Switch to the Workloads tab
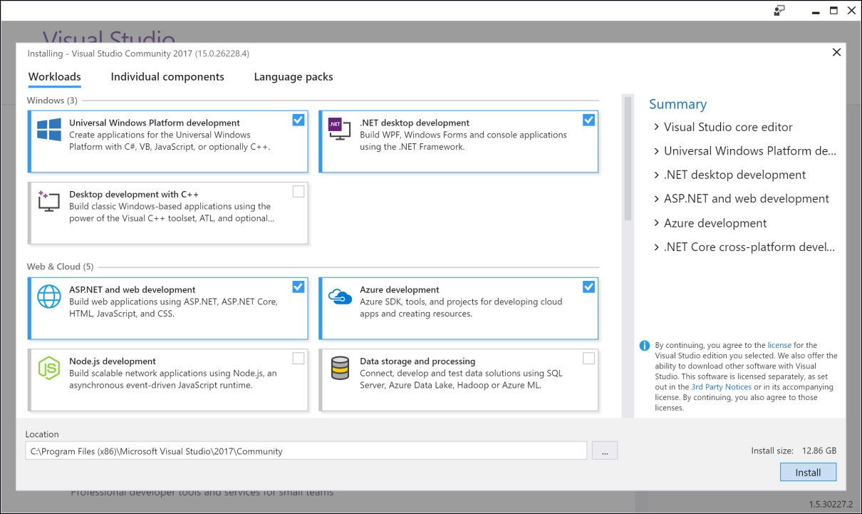The image size is (862, 514). (x=55, y=77)
